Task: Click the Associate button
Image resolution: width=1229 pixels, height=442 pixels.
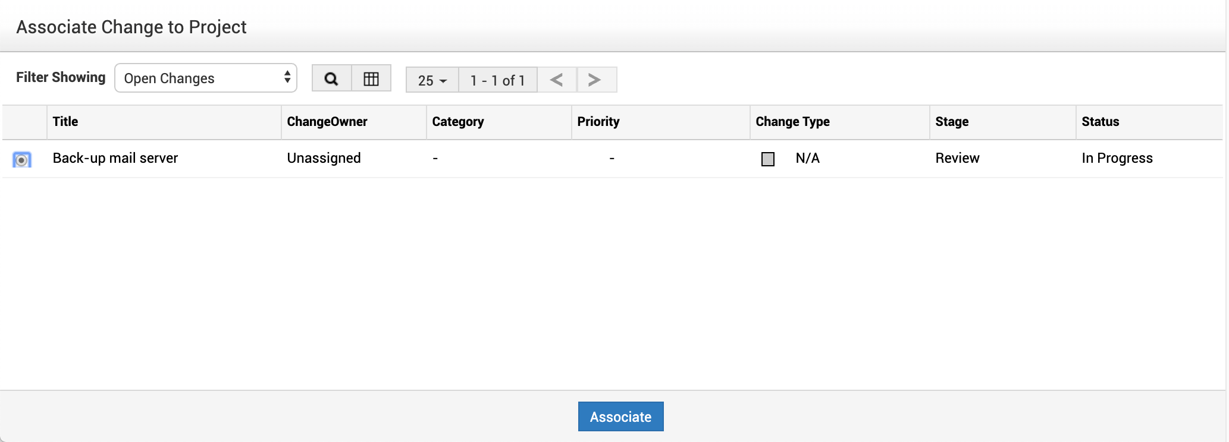Action: (620, 416)
